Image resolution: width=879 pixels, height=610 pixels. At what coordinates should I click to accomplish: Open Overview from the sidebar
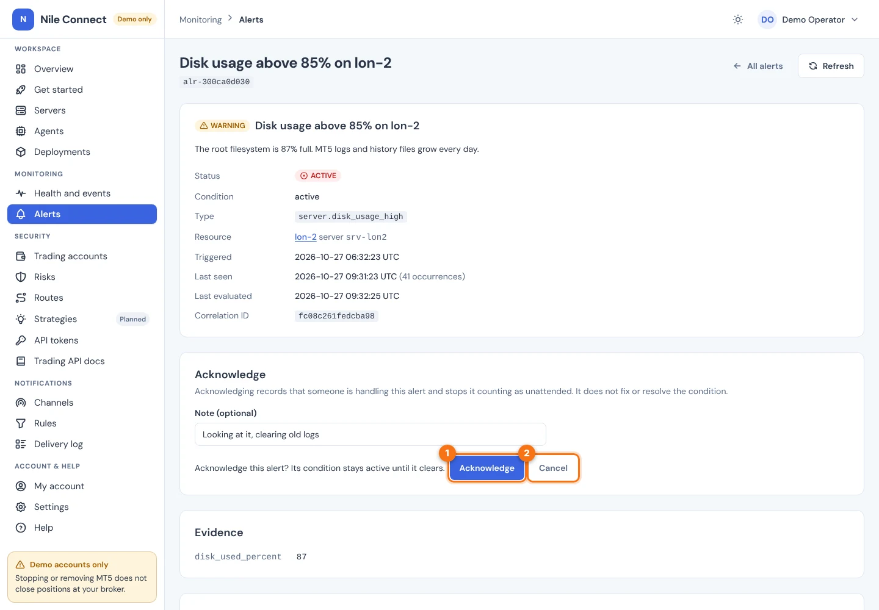point(82,69)
